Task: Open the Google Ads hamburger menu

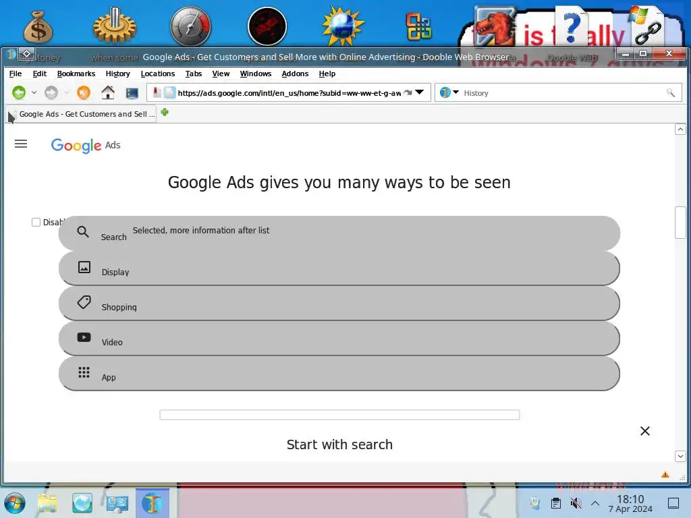Action: tap(21, 144)
